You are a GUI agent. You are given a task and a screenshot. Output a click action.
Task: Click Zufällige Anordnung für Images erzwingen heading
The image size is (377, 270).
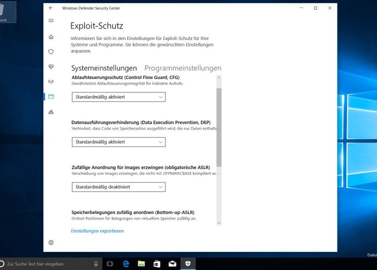click(x=140, y=168)
